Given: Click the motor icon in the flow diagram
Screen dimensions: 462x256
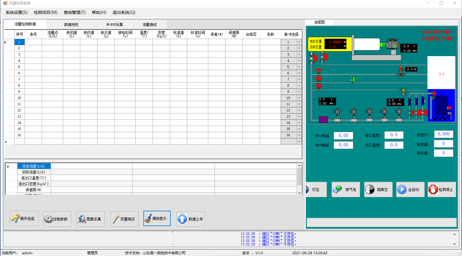Looking at the screenshot, I should point(393,45).
